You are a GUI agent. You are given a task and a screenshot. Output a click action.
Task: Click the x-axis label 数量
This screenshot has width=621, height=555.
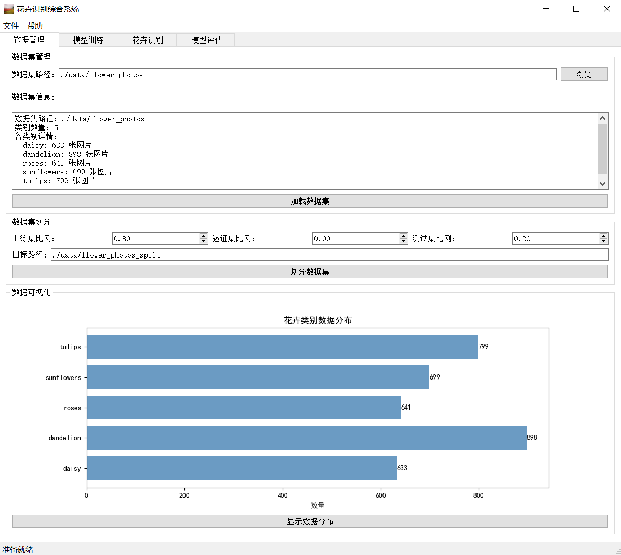(x=318, y=505)
